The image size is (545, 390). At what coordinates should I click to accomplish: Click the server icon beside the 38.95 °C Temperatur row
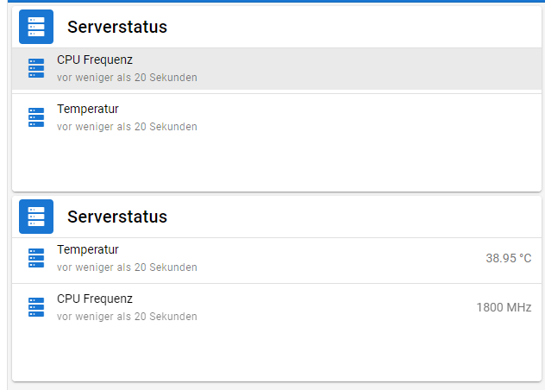coord(35,258)
